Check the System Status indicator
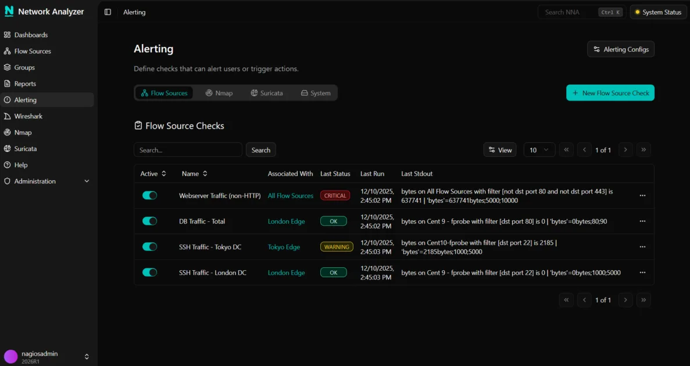 click(658, 12)
